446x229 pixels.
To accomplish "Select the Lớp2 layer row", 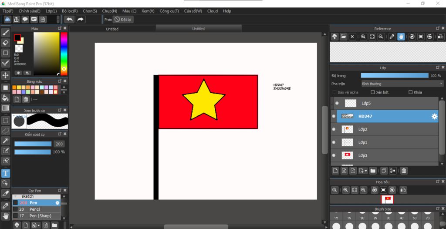I will point(385,129).
